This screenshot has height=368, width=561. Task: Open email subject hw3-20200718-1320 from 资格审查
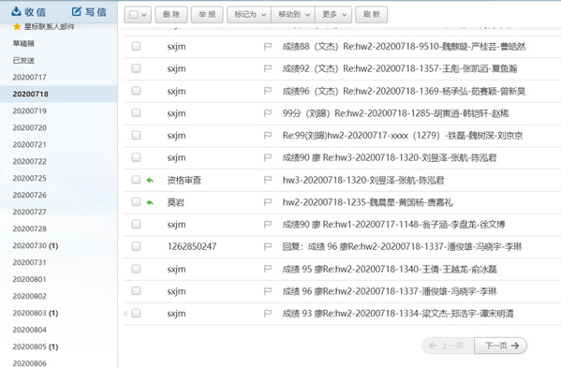tap(363, 180)
